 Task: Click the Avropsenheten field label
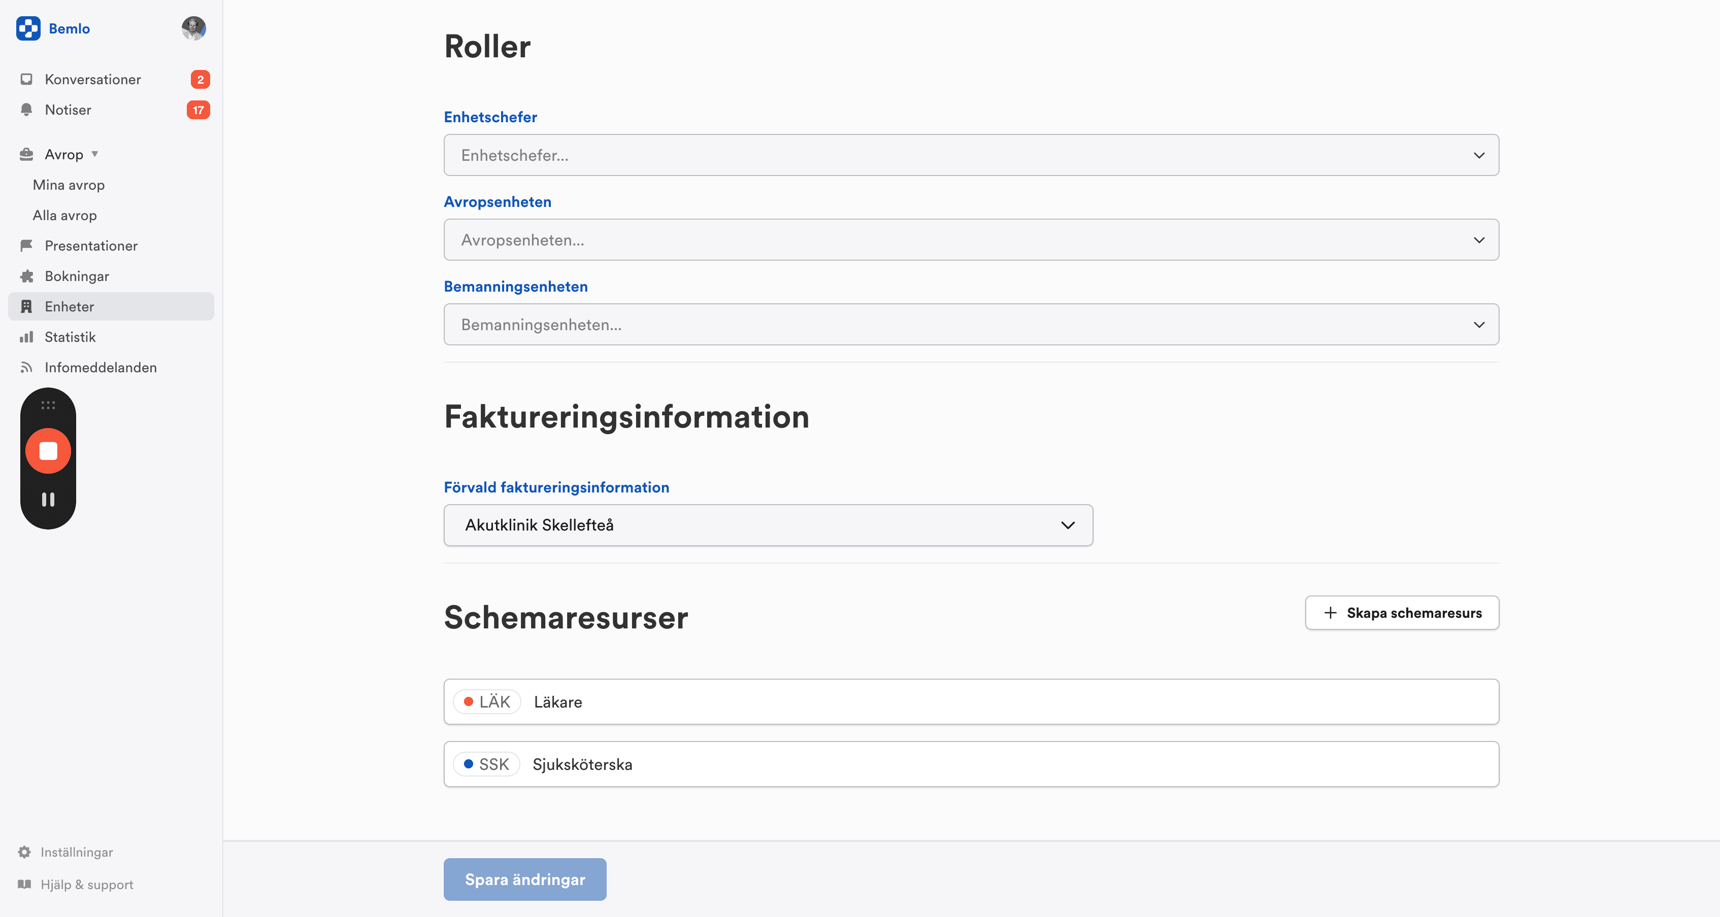[x=498, y=201]
